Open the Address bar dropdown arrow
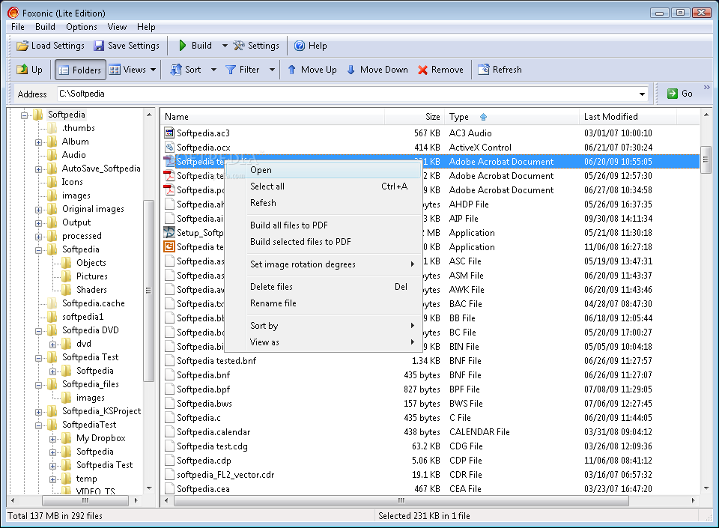Viewport: 719px width, 528px height. click(642, 94)
